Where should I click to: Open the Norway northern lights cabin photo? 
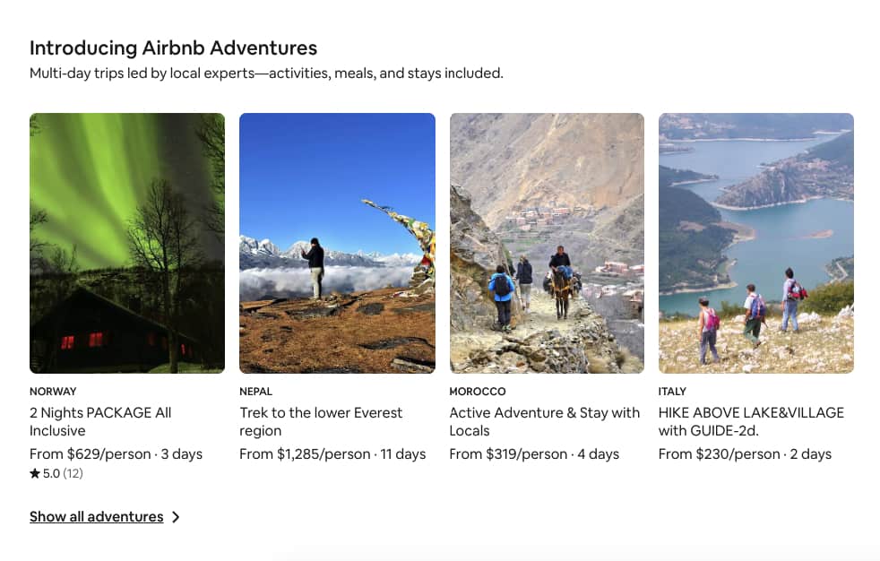pyautogui.click(x=127, y=243)
